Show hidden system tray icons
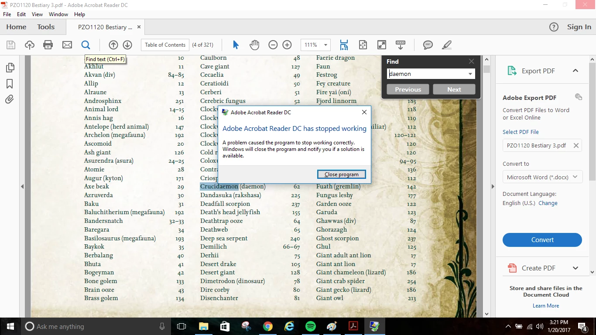Image resolution: width=596 pixels, height=335 pixels. [x=508, y=326]
